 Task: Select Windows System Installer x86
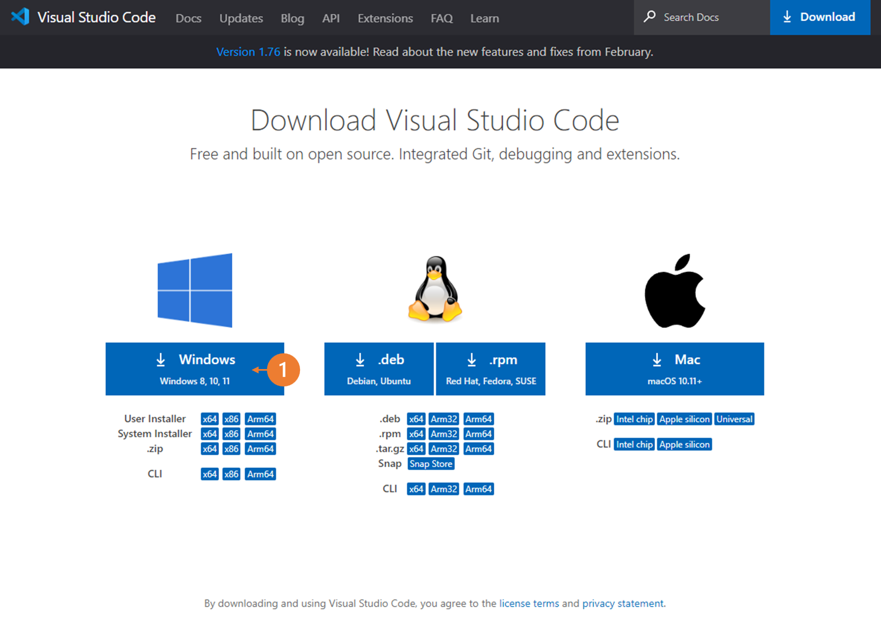pyautogui.click(x=231, y=434)
